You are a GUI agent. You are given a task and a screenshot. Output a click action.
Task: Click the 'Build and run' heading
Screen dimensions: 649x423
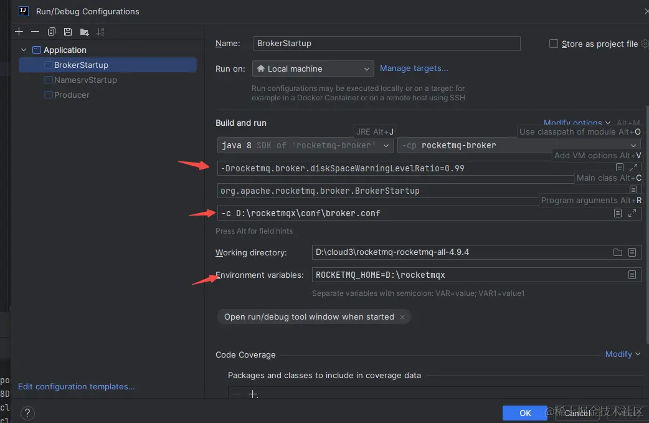click(x=241, y=123)
